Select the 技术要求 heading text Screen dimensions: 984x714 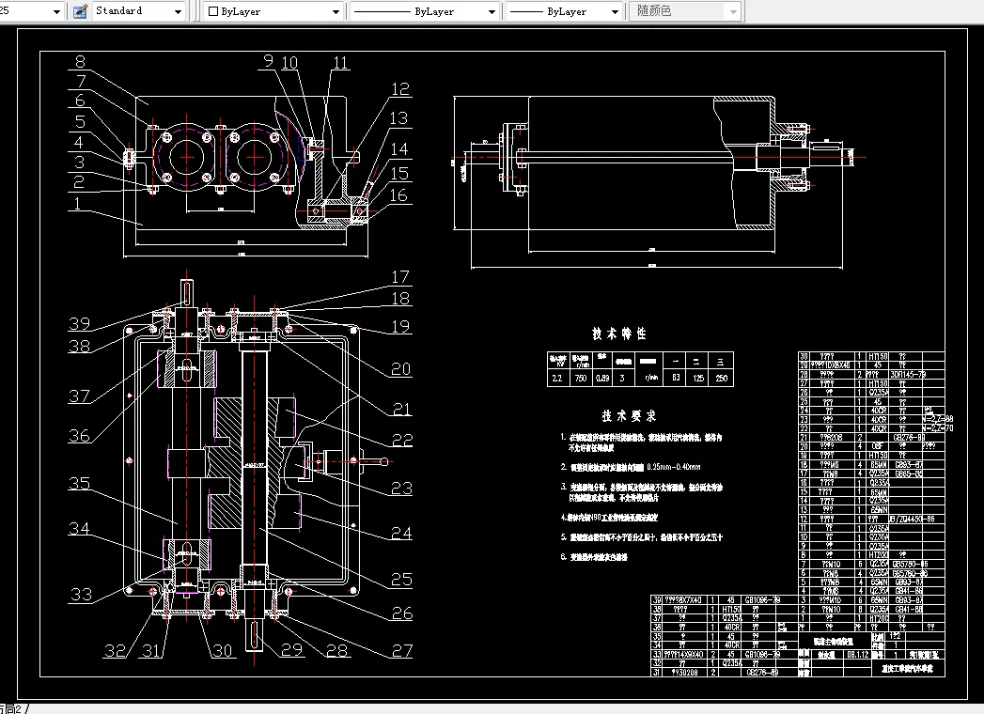[628, 414]
